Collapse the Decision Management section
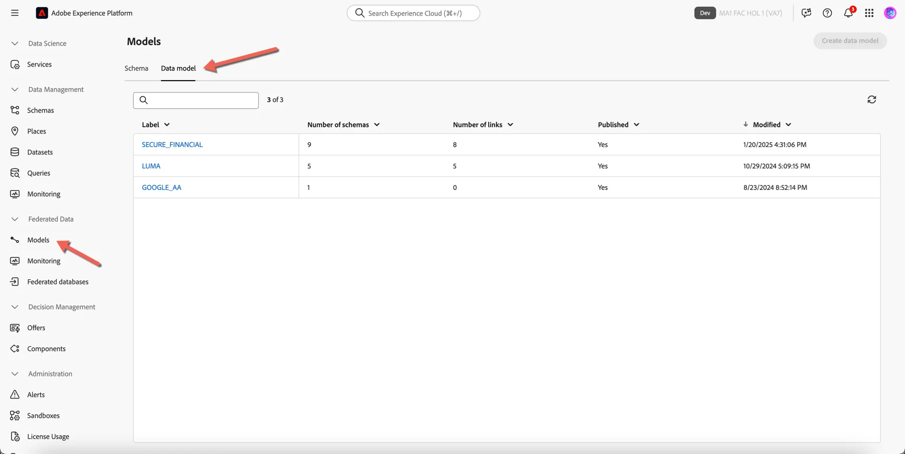The height and width of the screenshot is (454, 905). click(15, 307)
